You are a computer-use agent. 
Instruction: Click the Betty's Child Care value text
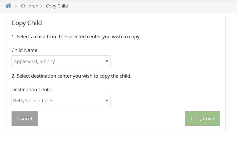click(33, 101)
